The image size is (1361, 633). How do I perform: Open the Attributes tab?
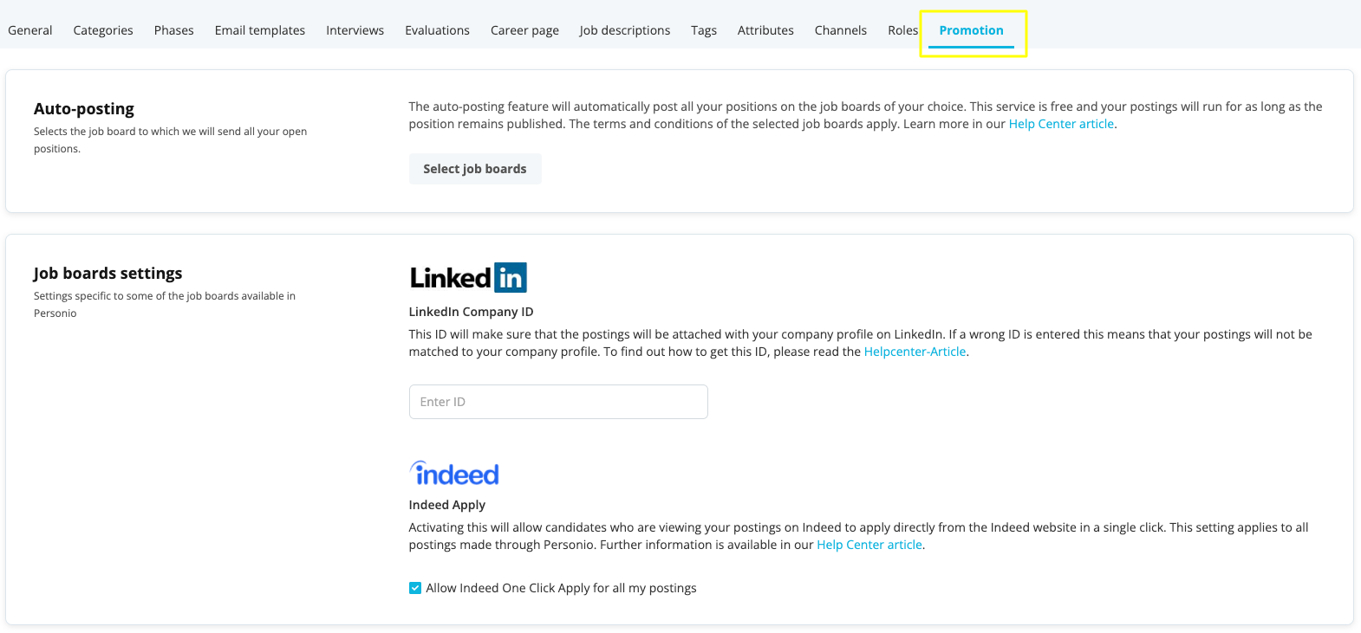[765, 30]
